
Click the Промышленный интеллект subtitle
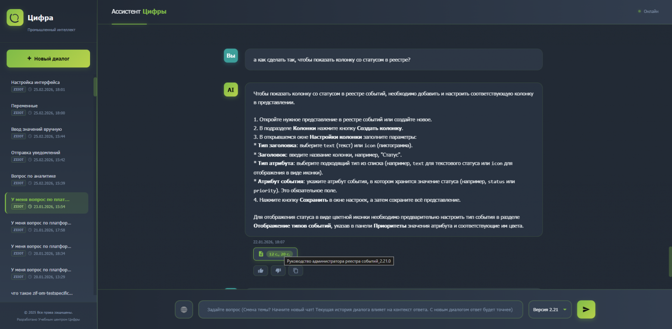tap(51, 30)
